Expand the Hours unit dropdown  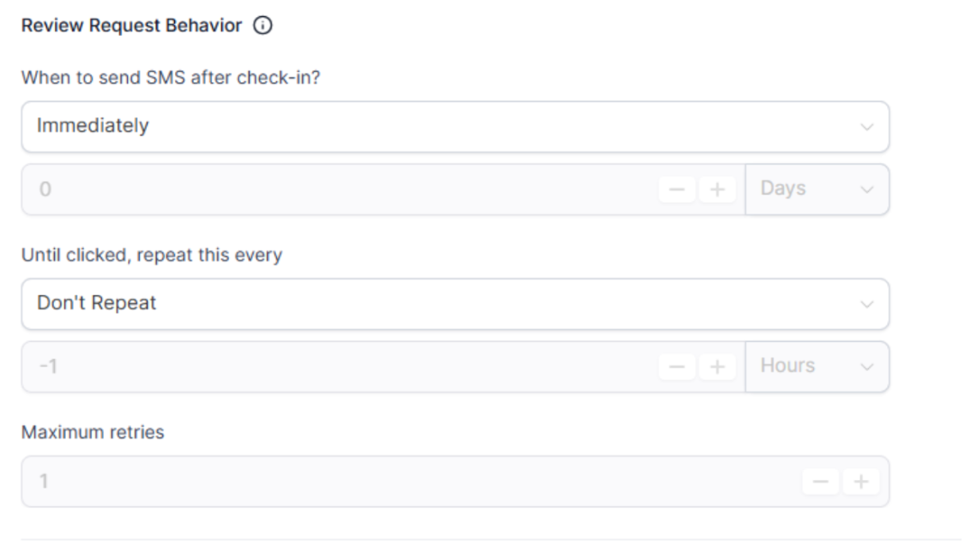click(x=817, y=367)
